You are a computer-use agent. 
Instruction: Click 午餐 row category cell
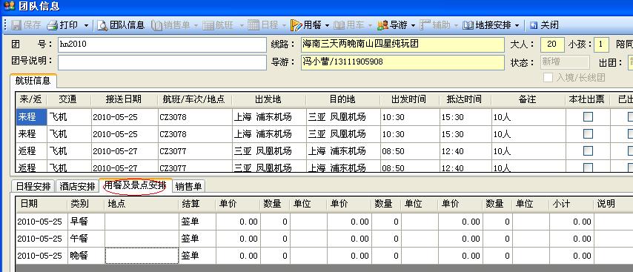[x=85, y=239]
